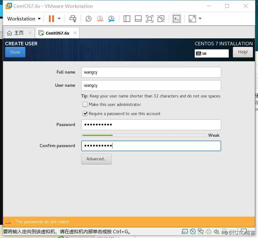Toggle the library sidebar view
The image size is (258, 238).
[x=127, y=19]
